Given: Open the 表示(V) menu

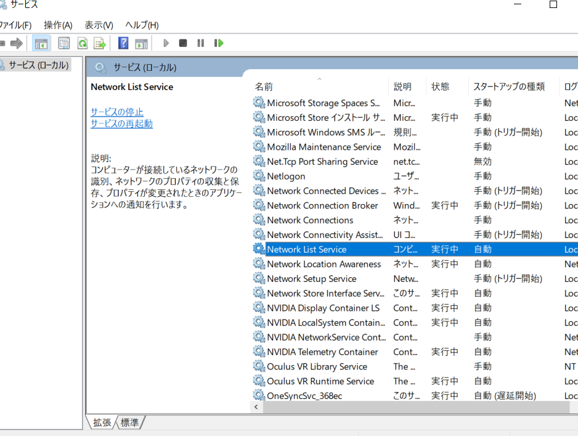Looking at the screenshot, I should [x=97, y=25].
